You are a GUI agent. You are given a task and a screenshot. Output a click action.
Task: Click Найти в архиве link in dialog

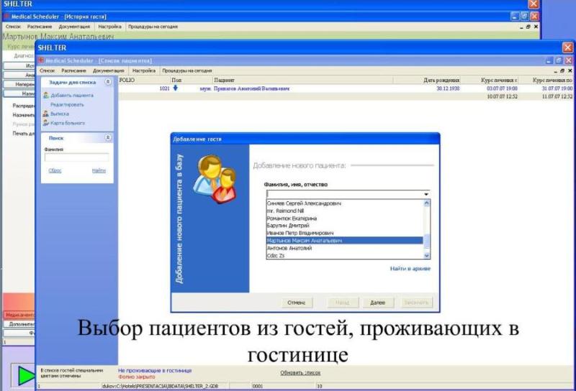click(410, 269)
